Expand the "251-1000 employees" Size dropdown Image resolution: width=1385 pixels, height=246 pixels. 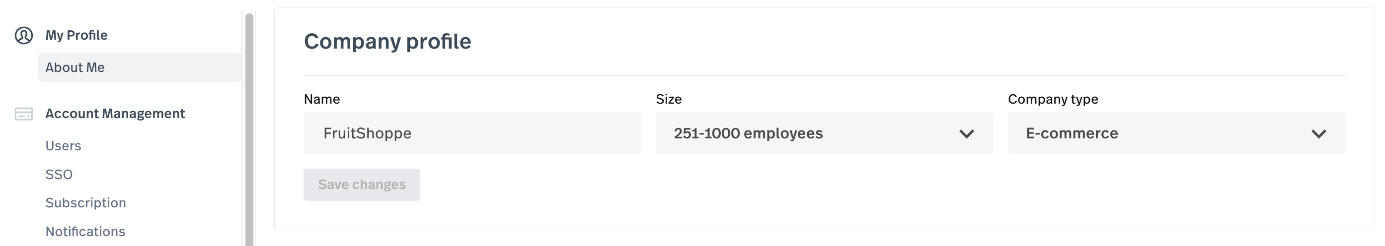click(806, 133)
